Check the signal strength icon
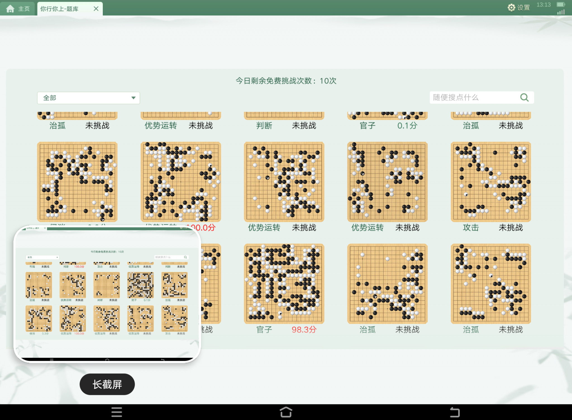 coord(561,12)
